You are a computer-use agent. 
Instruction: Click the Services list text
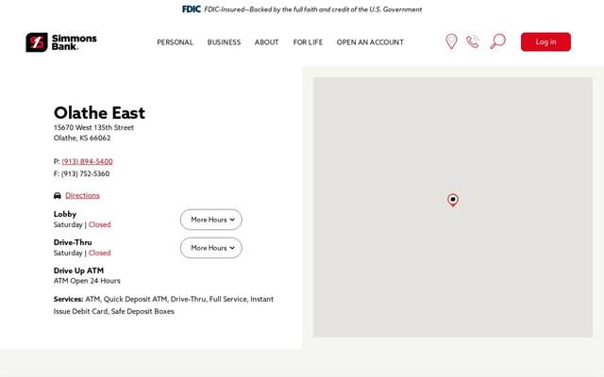(163, 305)
